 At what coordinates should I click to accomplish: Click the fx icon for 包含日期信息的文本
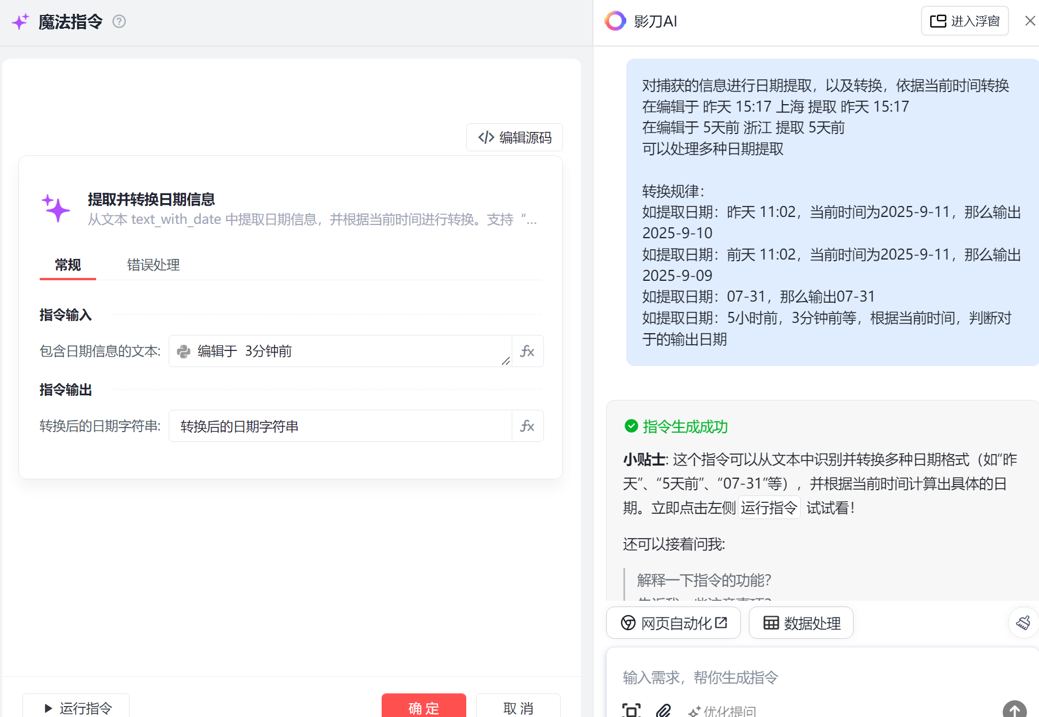coord(527,351)
